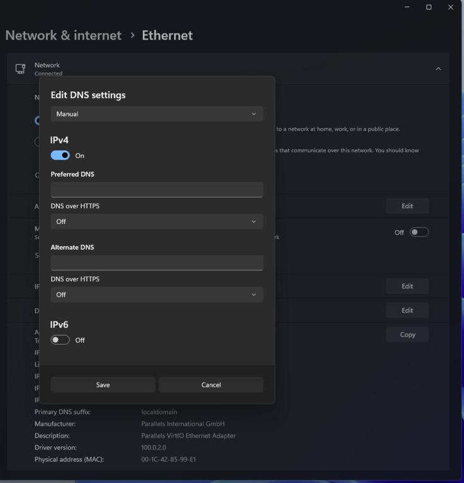Click the Ethernet breadcrumb title
The image size is (464, 483).
[x=167, y=35]
